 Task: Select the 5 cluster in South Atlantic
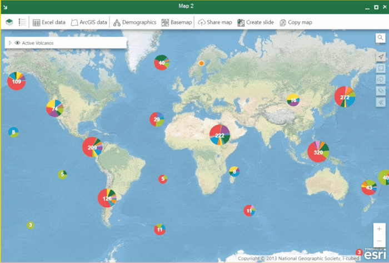click(163, 179)
